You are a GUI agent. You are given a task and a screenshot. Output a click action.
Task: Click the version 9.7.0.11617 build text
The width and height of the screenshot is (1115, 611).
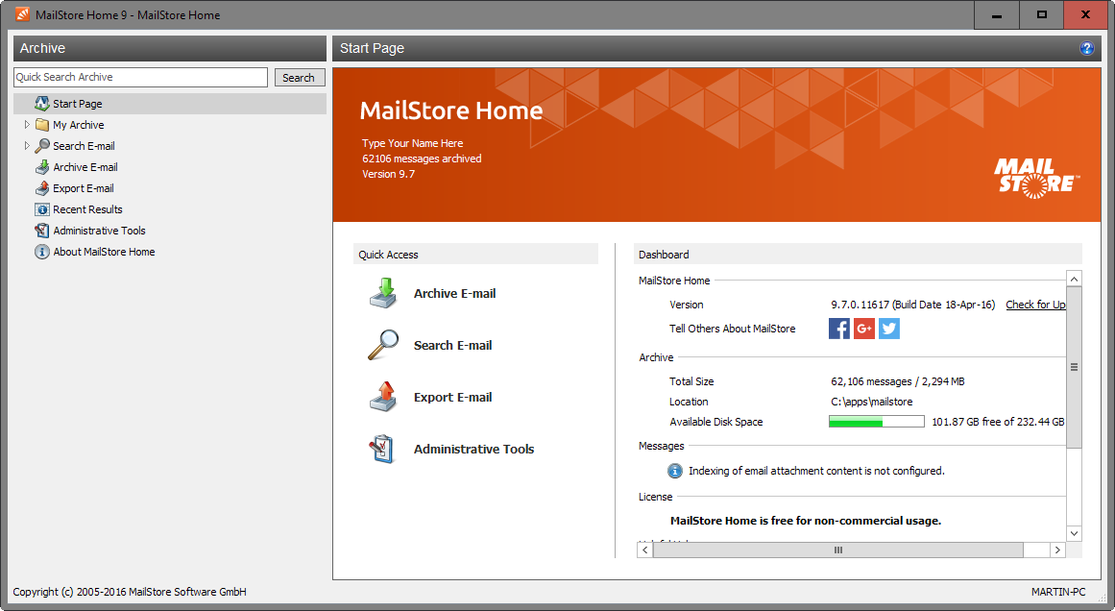pyautogui.click(x=912, y=305)
